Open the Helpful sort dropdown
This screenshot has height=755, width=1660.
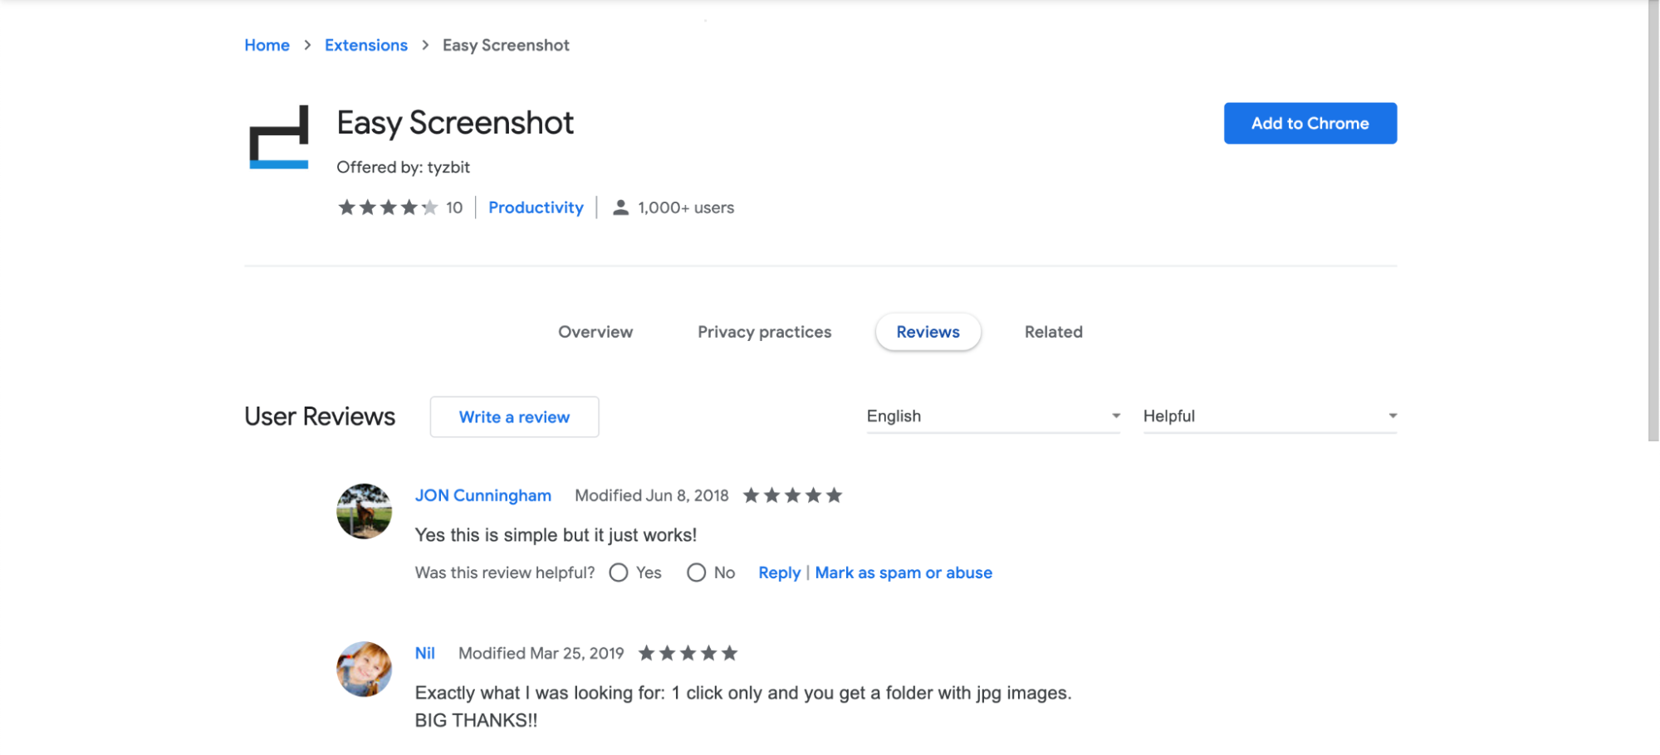[1270, 416]
